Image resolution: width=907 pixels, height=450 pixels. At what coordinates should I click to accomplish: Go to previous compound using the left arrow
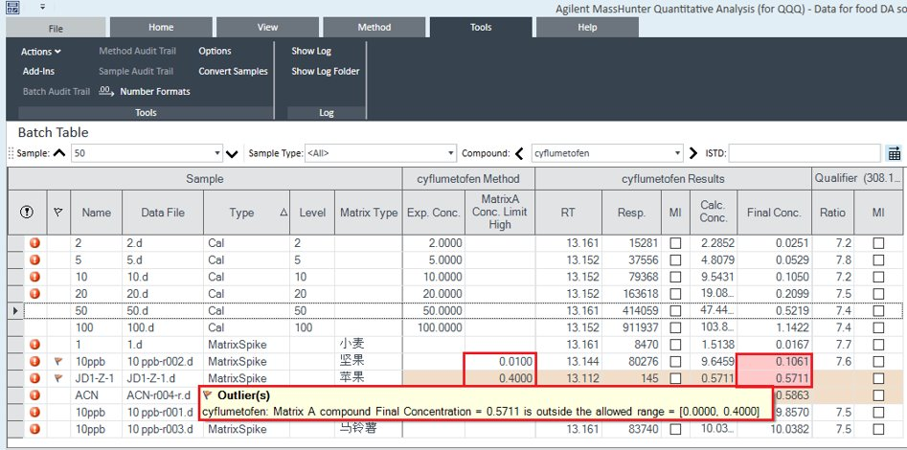point(519,154)
